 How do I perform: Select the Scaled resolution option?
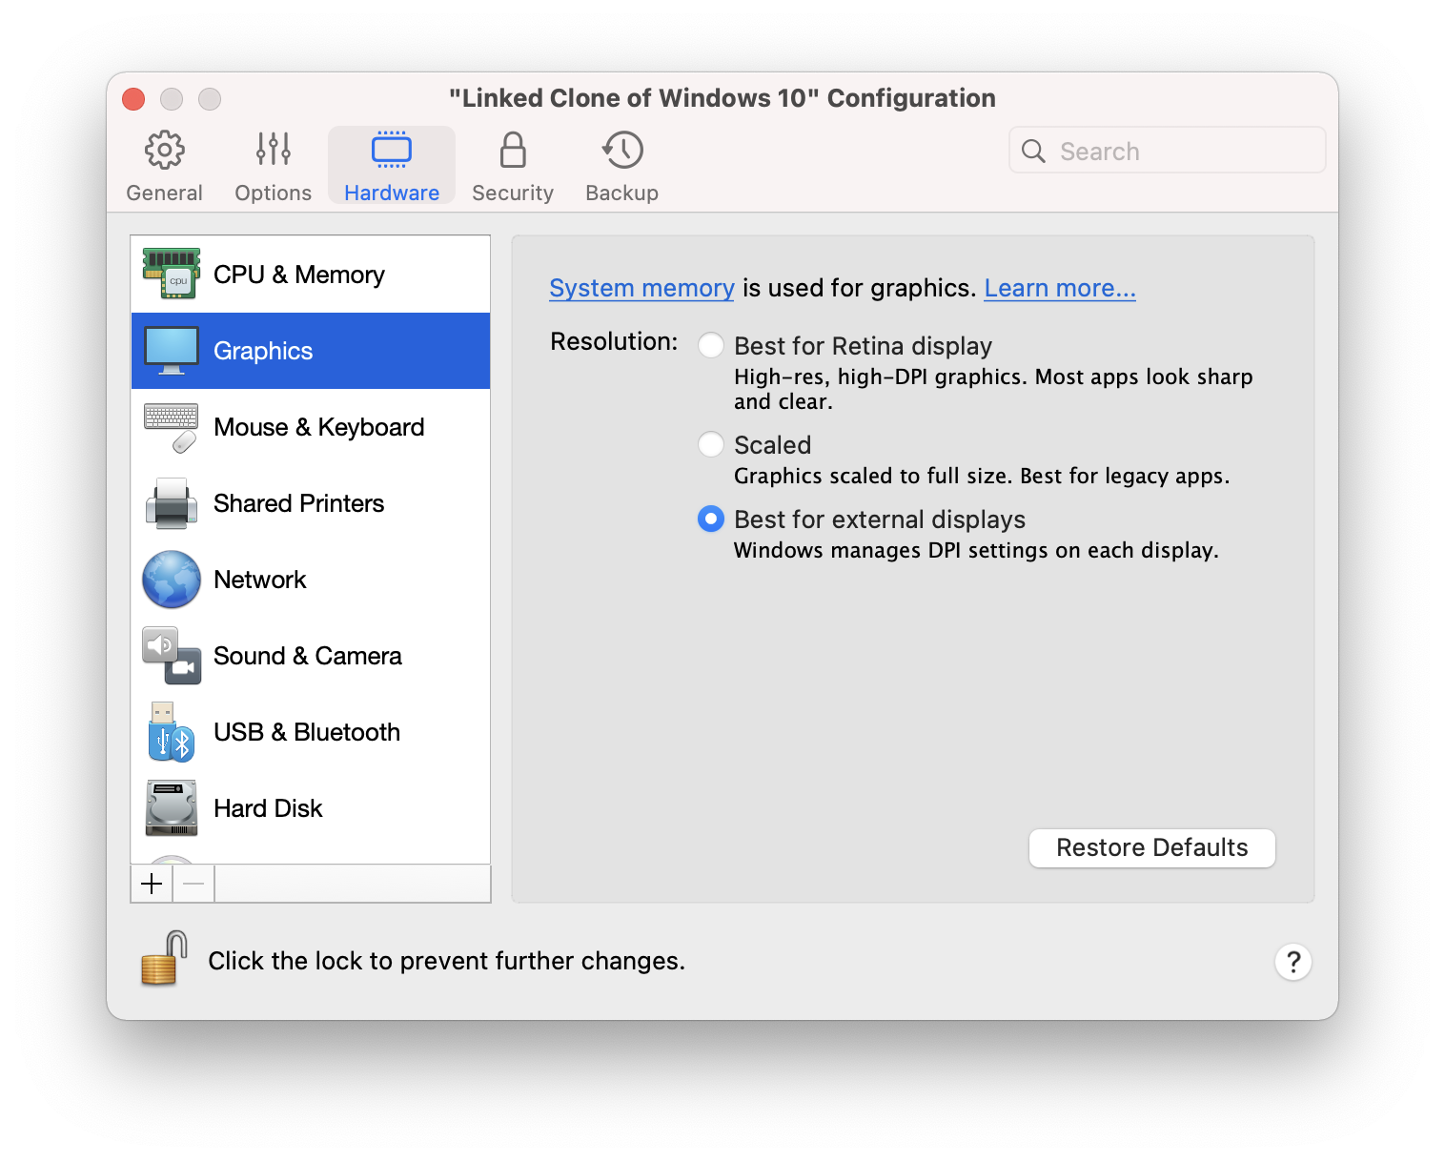click(x=711, y=444)
